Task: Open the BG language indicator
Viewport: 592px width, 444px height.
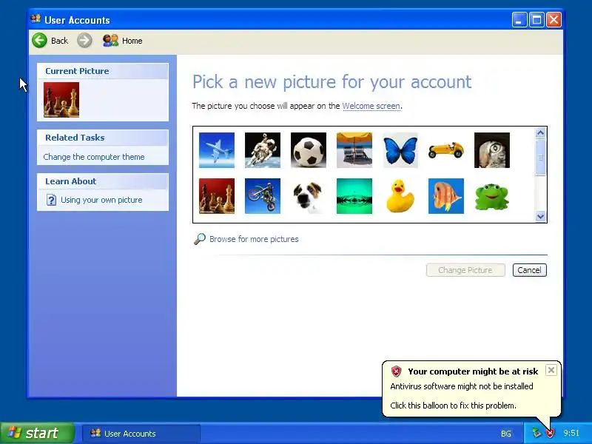Action: tap(506, 434)
